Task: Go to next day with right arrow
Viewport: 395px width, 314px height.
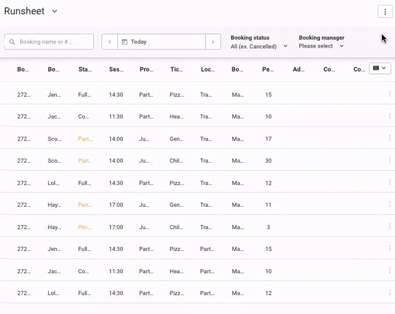Action: tap(213, 42)
